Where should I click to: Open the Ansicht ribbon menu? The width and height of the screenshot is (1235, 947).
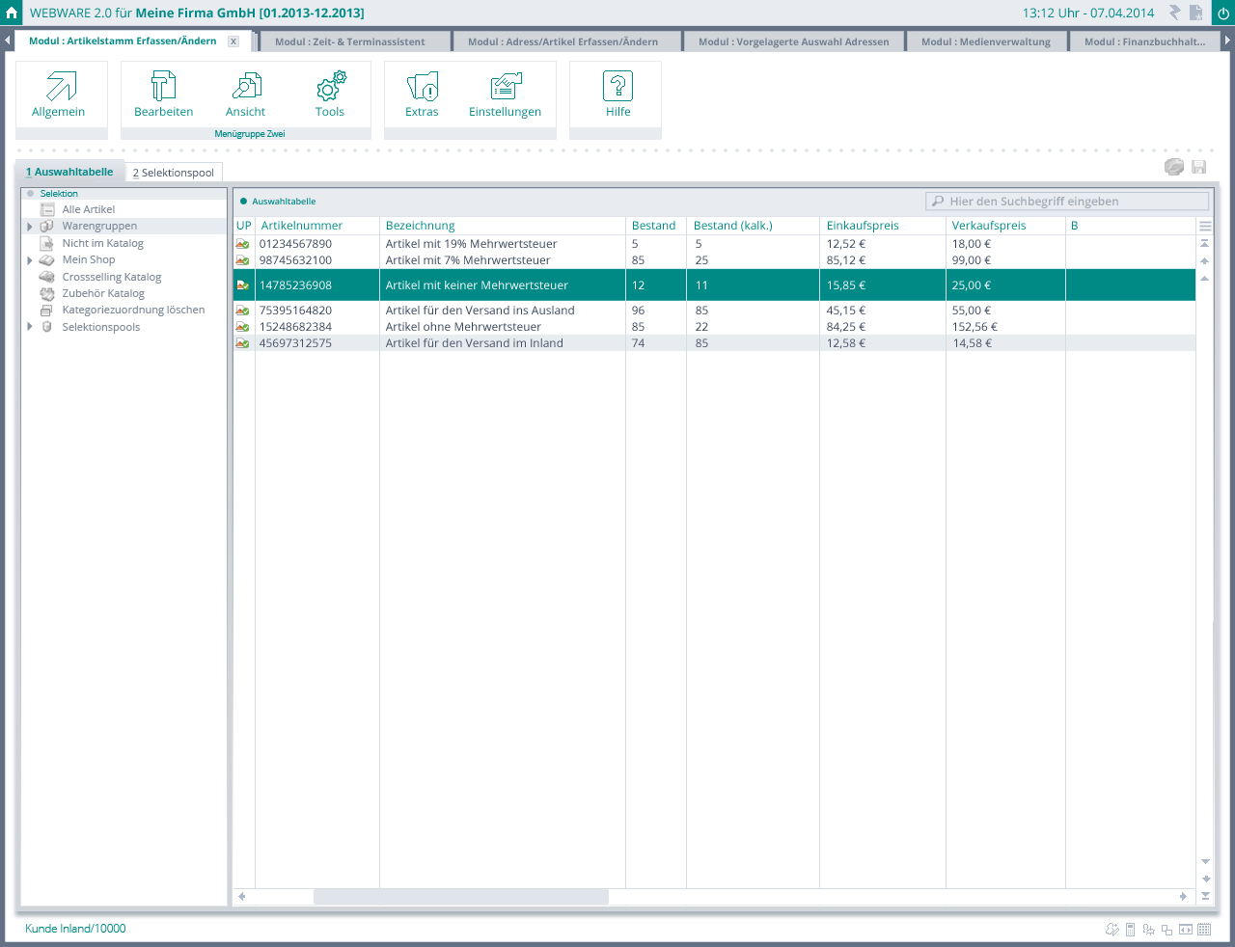pyautogui.click(x=246, y=95)
